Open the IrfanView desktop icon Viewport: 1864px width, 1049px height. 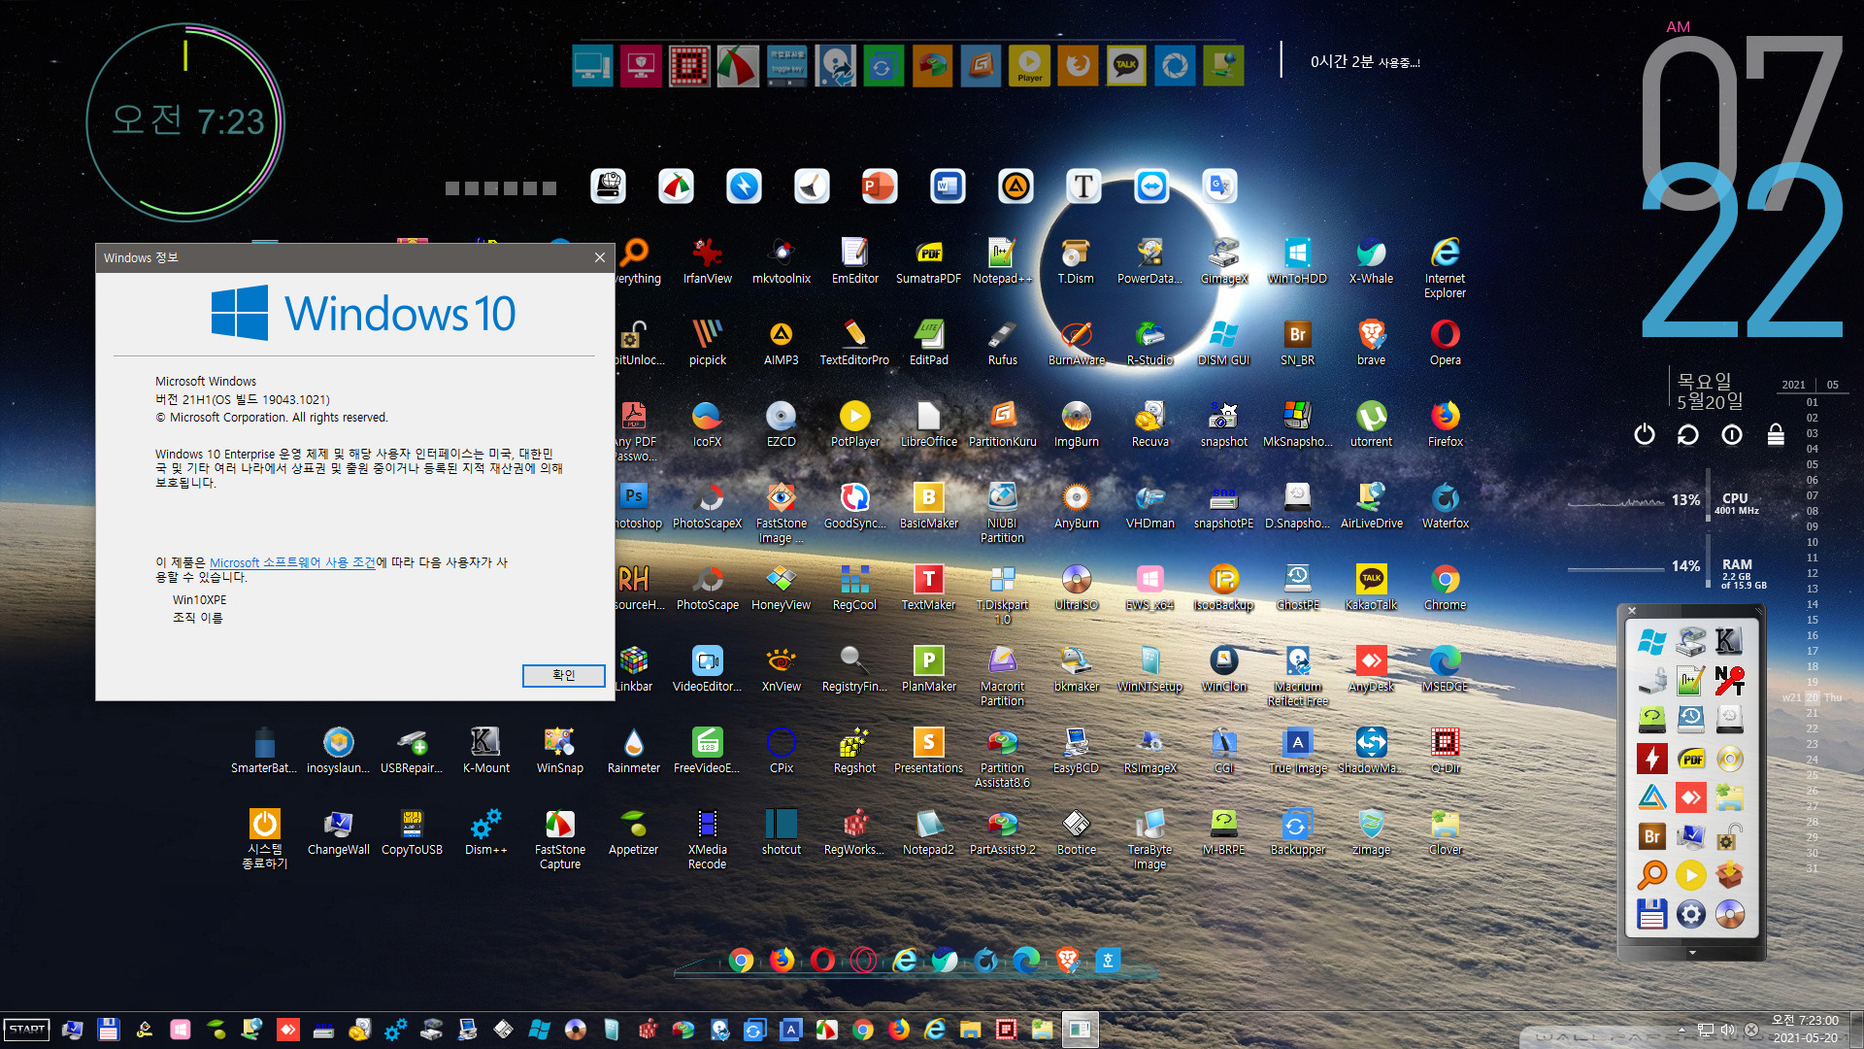707,261
